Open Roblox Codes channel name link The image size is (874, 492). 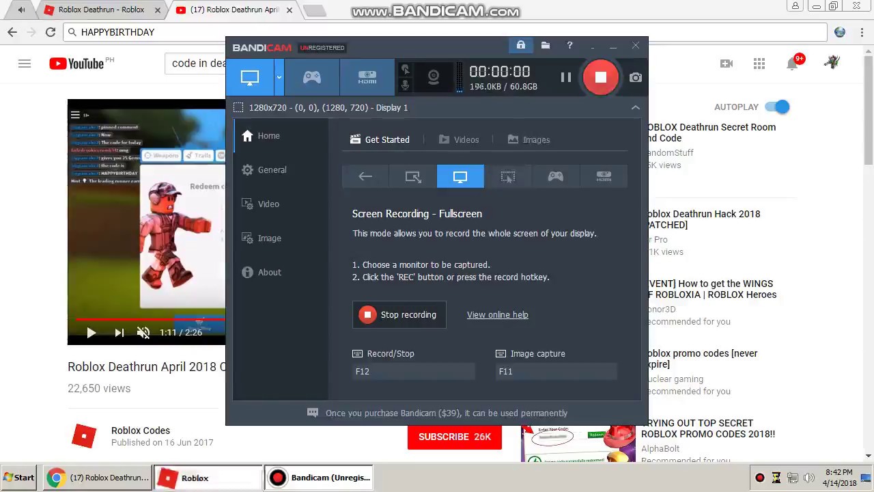(141, 430)
